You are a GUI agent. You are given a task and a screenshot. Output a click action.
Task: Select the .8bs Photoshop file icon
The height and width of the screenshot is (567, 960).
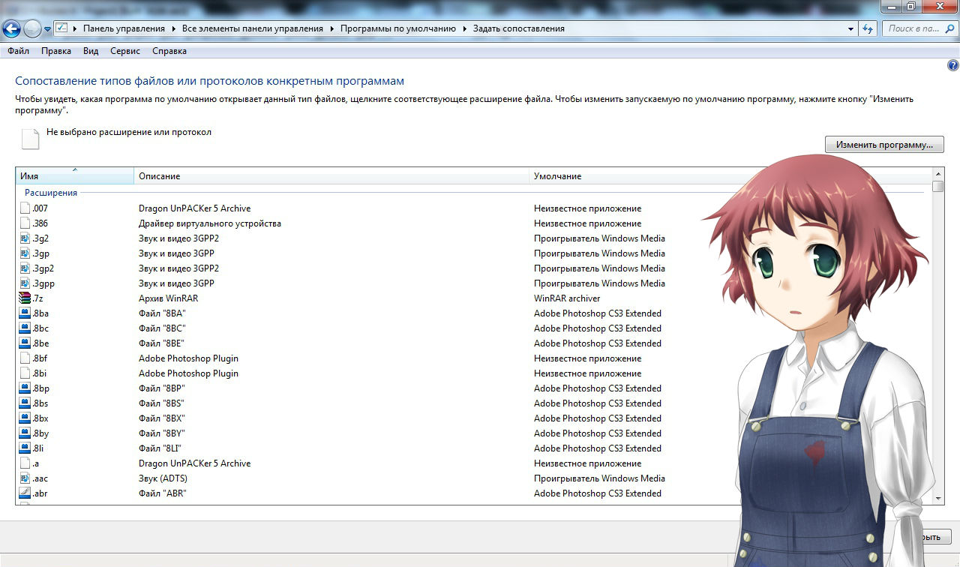coord(25,403)
